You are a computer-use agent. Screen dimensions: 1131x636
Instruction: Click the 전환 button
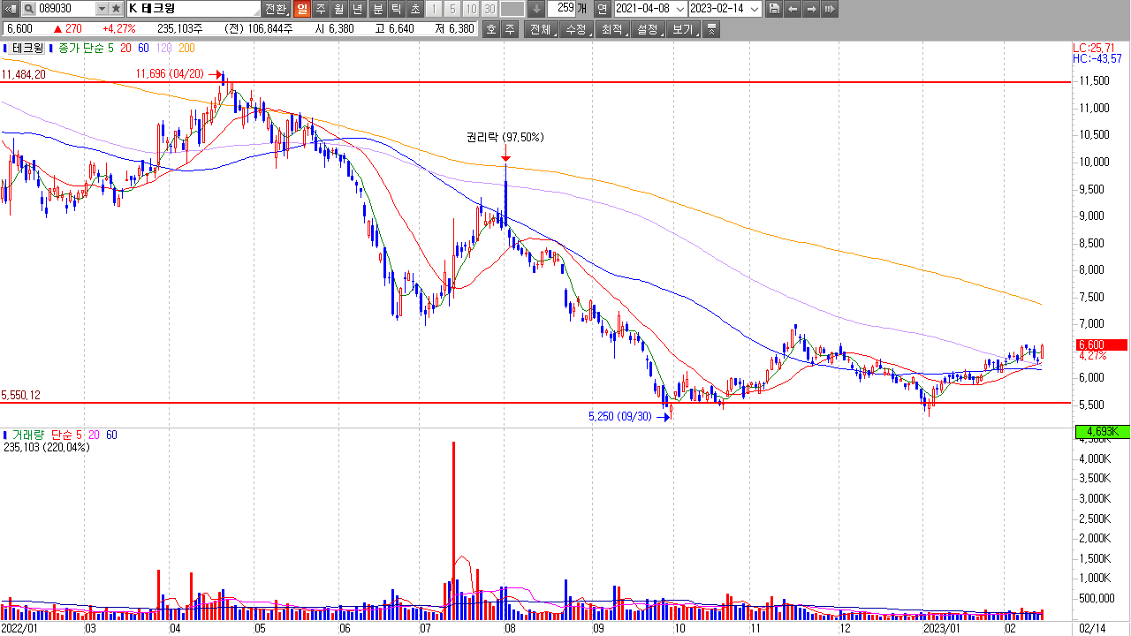pos(276,9)
